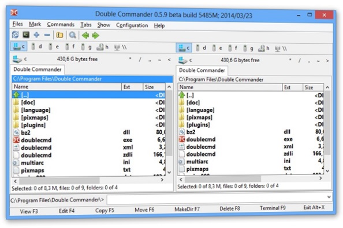Viewport: 343px width, 228px height.
Task: Open the Configuration menu
Action: (x=132, y=25)
